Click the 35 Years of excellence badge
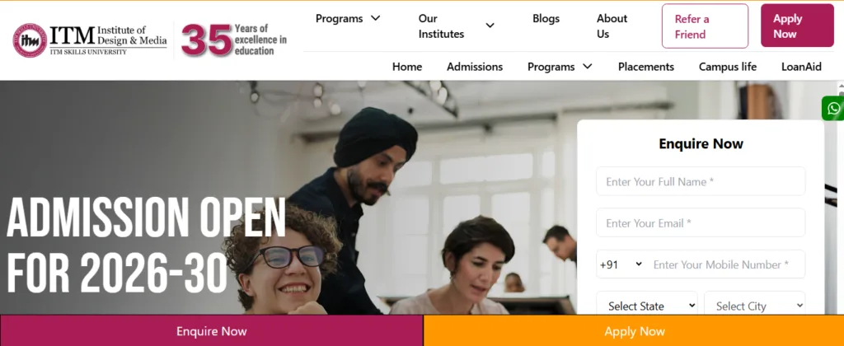Image resolution: width=844 pixels, height=346 pixels. tap(234, 40)
